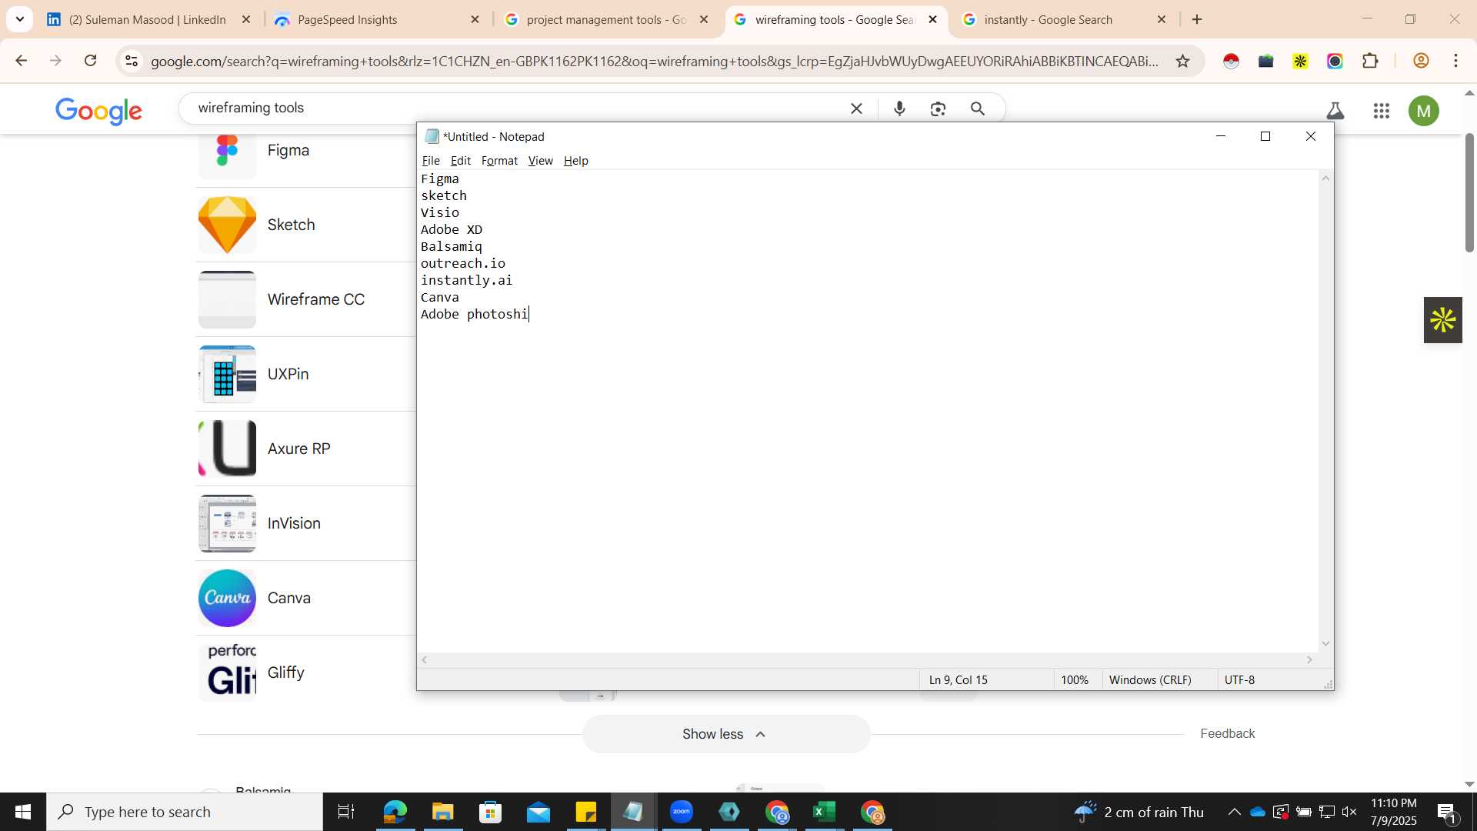The image size is (1477, 831).
Task: Open the weather widget on taskbar
Action: [x=1139, y=812]
